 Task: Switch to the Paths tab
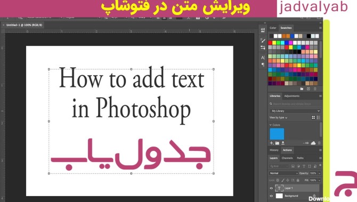pyautogui.click(x=300, y=158)
